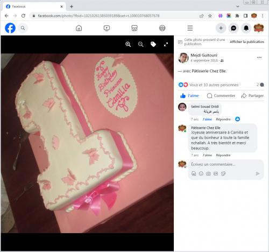The width and height of the screenshot is (269, 252).
Task: Send the comment arrow
Action: pyautogui.click(x=258, y=173)
